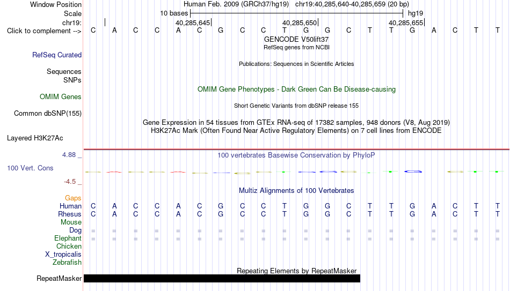This screenshot has width=510, height=291.
Task: Click the 40,285,645 ruler position
Action: pyautogui.click(x=193, y=23)
